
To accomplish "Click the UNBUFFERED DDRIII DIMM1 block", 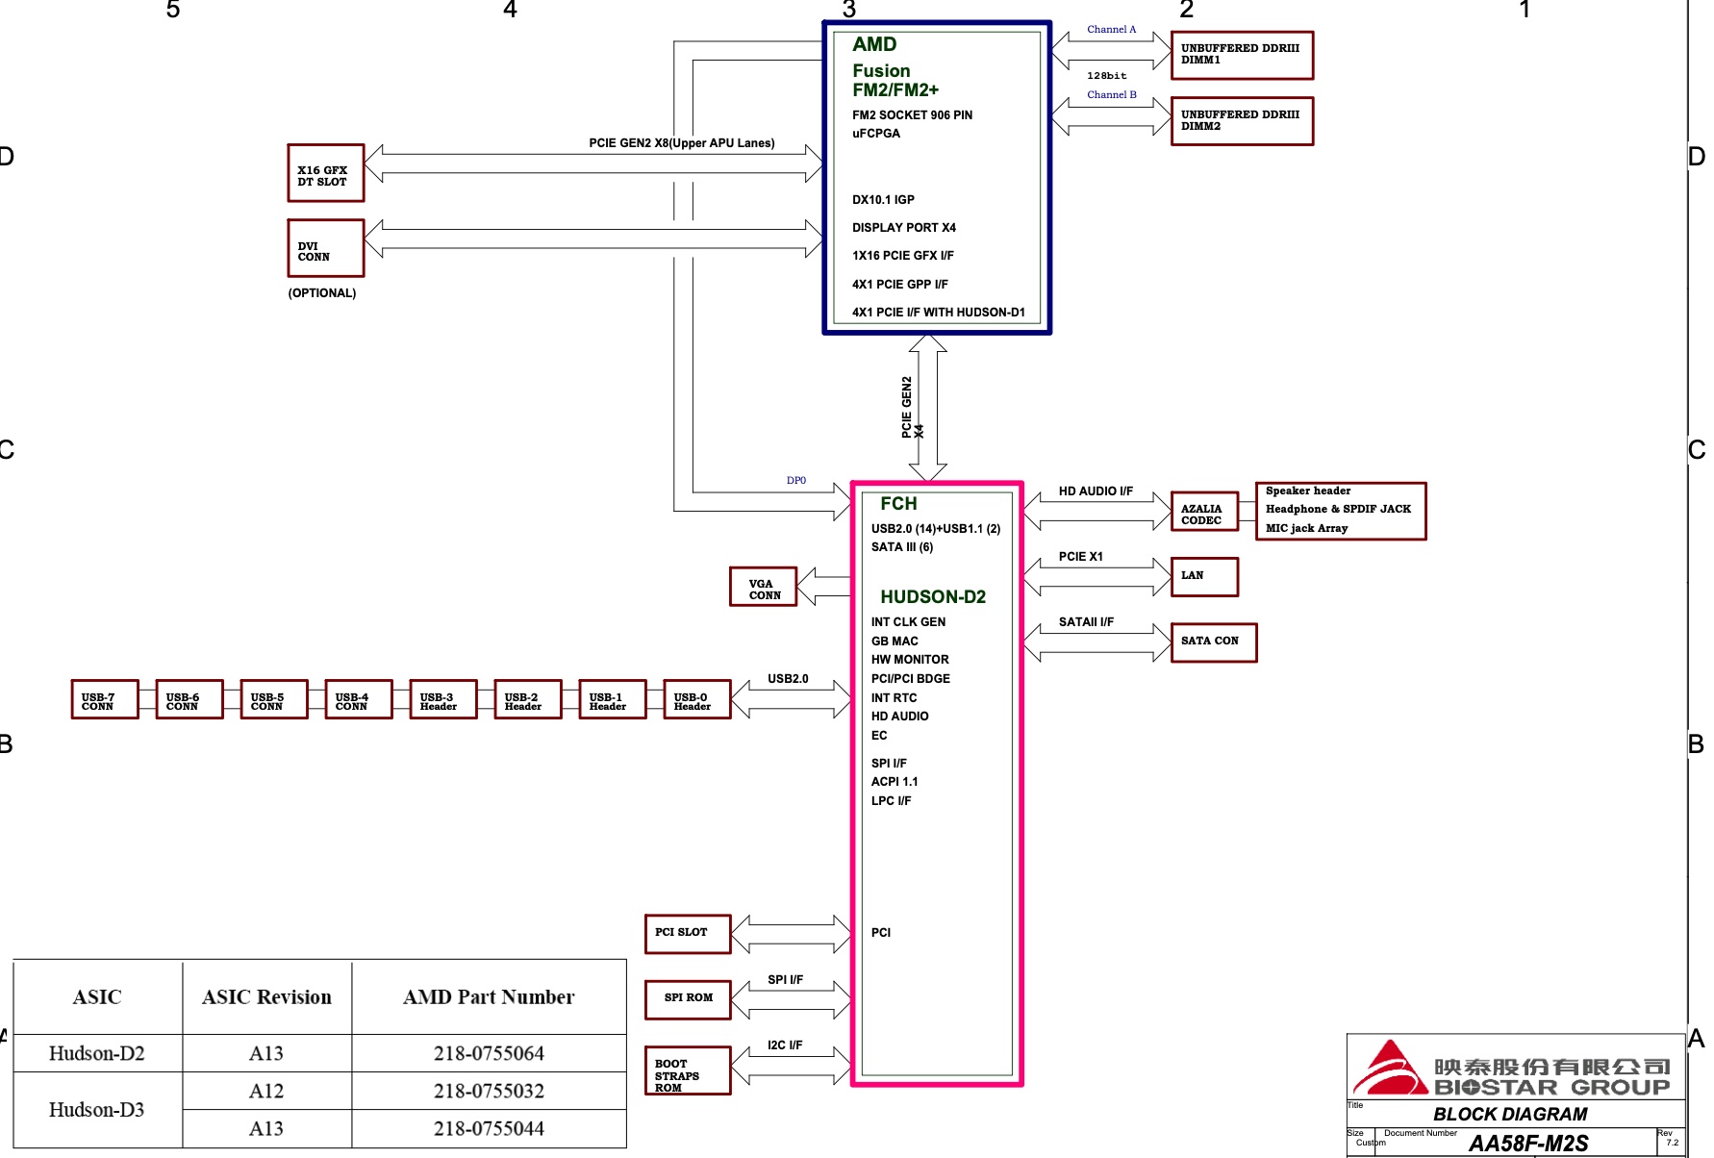I will click(x=1241, y=54).
